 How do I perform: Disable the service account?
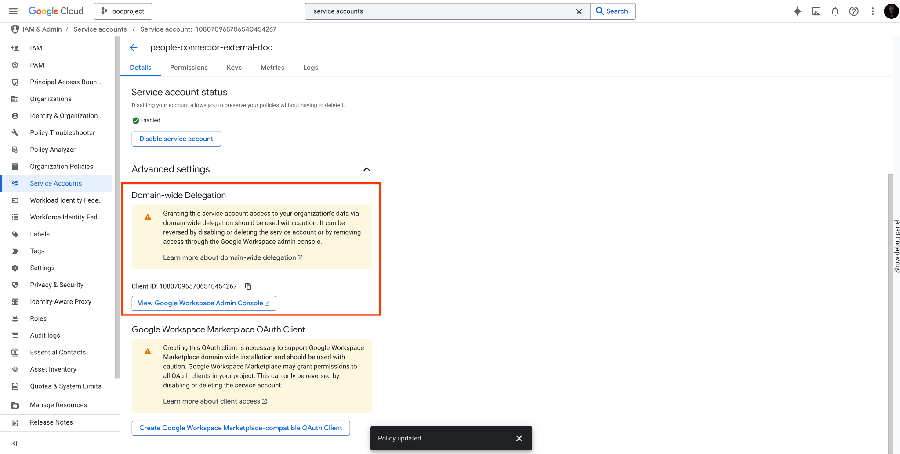pos(176,139)
